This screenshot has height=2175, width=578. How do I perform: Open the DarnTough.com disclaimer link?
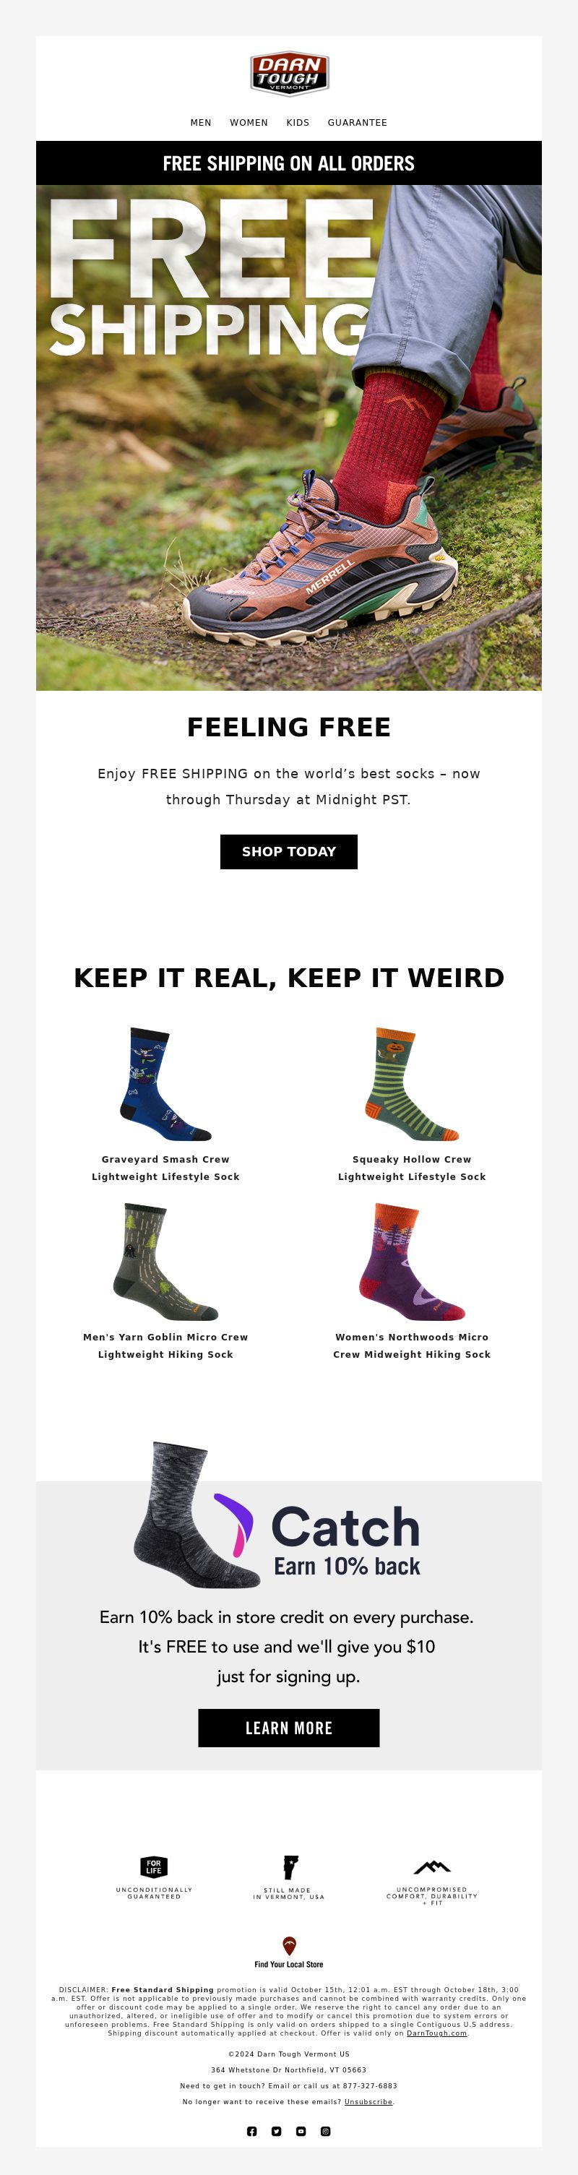coord(437,2033)
